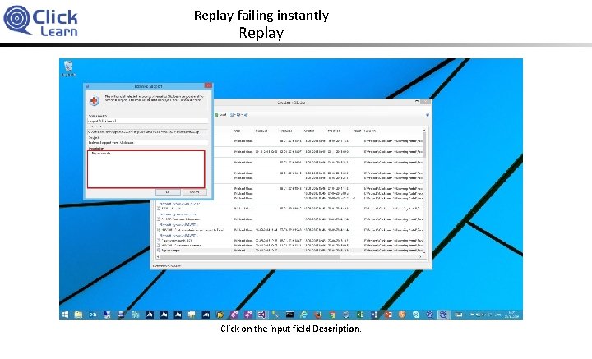Close the Technical Support dialog
Screen dimensions: 592x359
click(208, 85)
